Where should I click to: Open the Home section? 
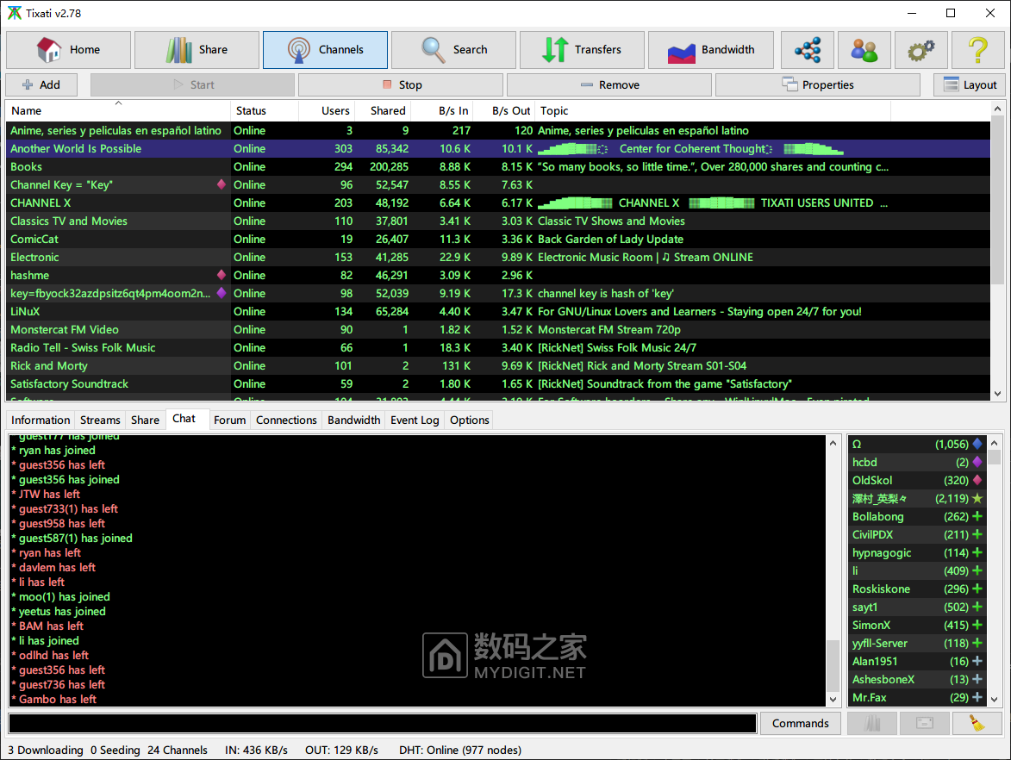pyautogui.click(x=68, y=50)
